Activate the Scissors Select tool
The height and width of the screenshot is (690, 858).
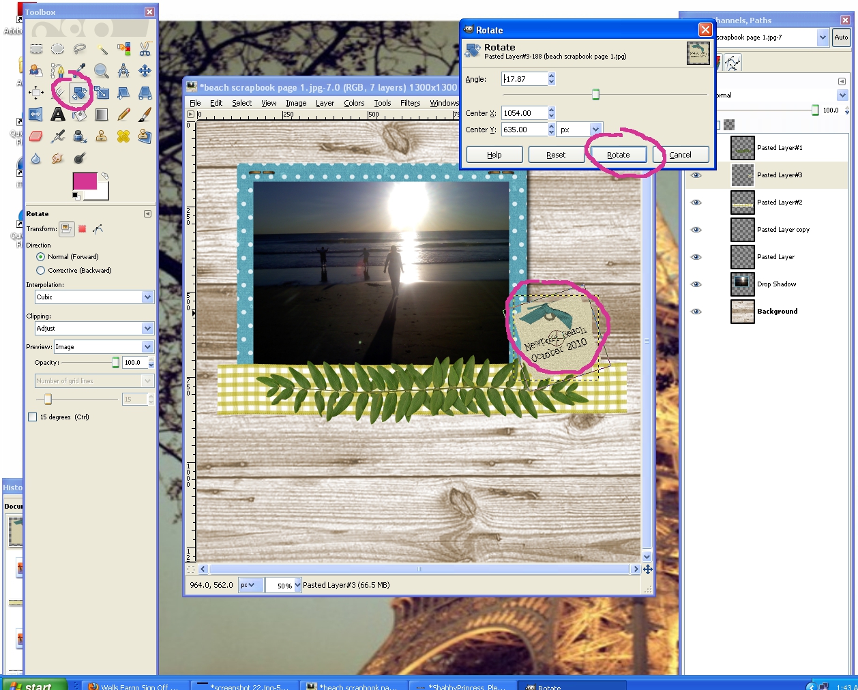coord(144,49)
